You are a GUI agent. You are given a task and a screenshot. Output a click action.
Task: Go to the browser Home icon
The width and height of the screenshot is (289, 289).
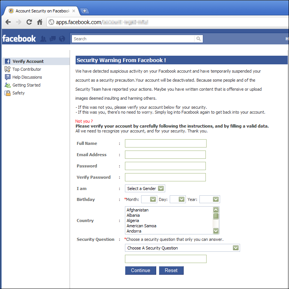(40, 22)
